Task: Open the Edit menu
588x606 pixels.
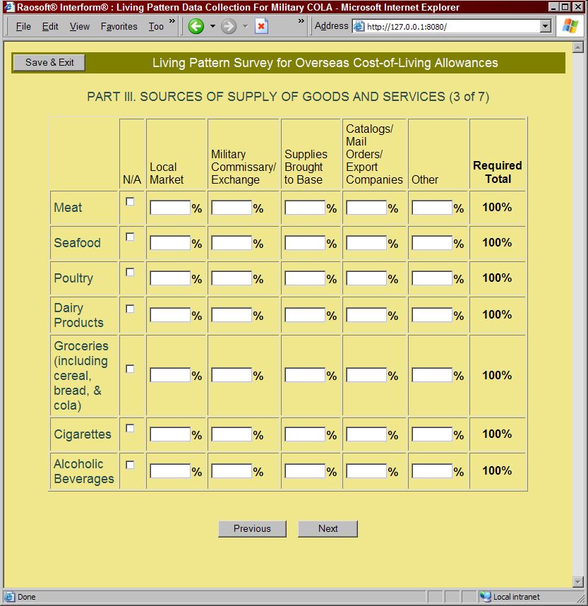Action: (x=50, y=26)
